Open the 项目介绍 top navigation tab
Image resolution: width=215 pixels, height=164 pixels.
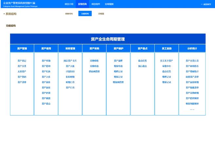tap(69, 4)
